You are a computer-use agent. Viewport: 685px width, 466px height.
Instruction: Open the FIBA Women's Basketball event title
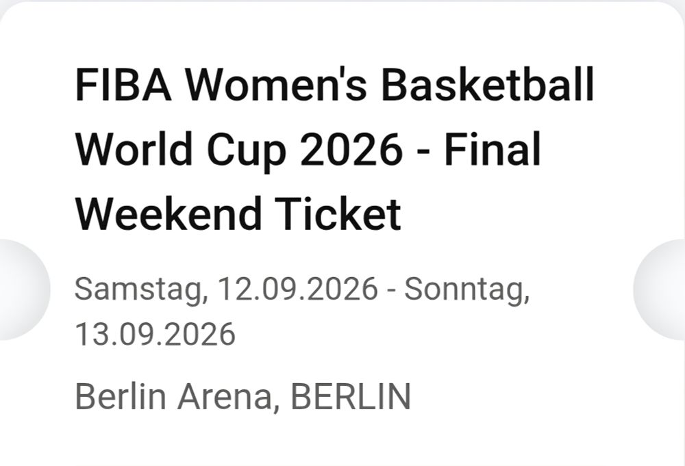pos(334,148)
